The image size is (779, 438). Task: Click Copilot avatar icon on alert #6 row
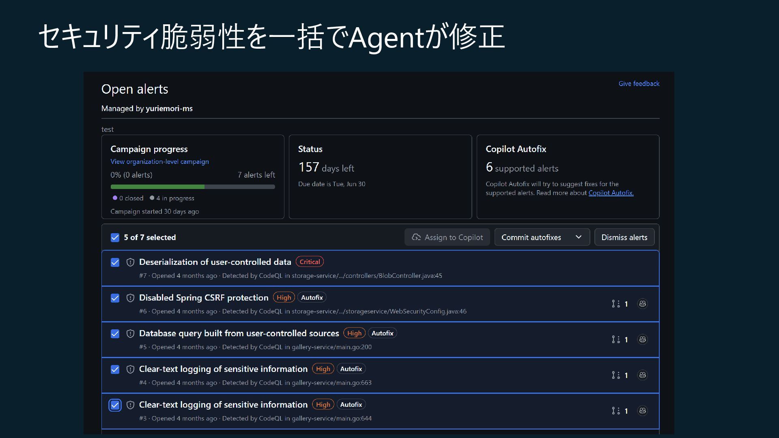tap(642, 304)
